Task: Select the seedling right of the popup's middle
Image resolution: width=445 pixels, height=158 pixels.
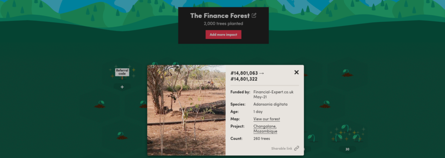Action: click(325, 104)
